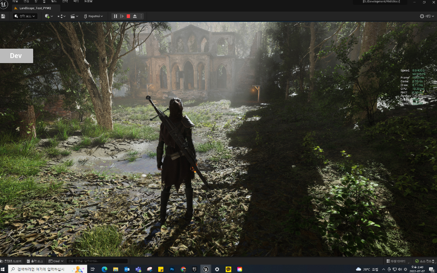This screenshot has height=273, width=437.
Task: Open Microsoft Teams from the taskbar
Action: [x=138, y=269]
